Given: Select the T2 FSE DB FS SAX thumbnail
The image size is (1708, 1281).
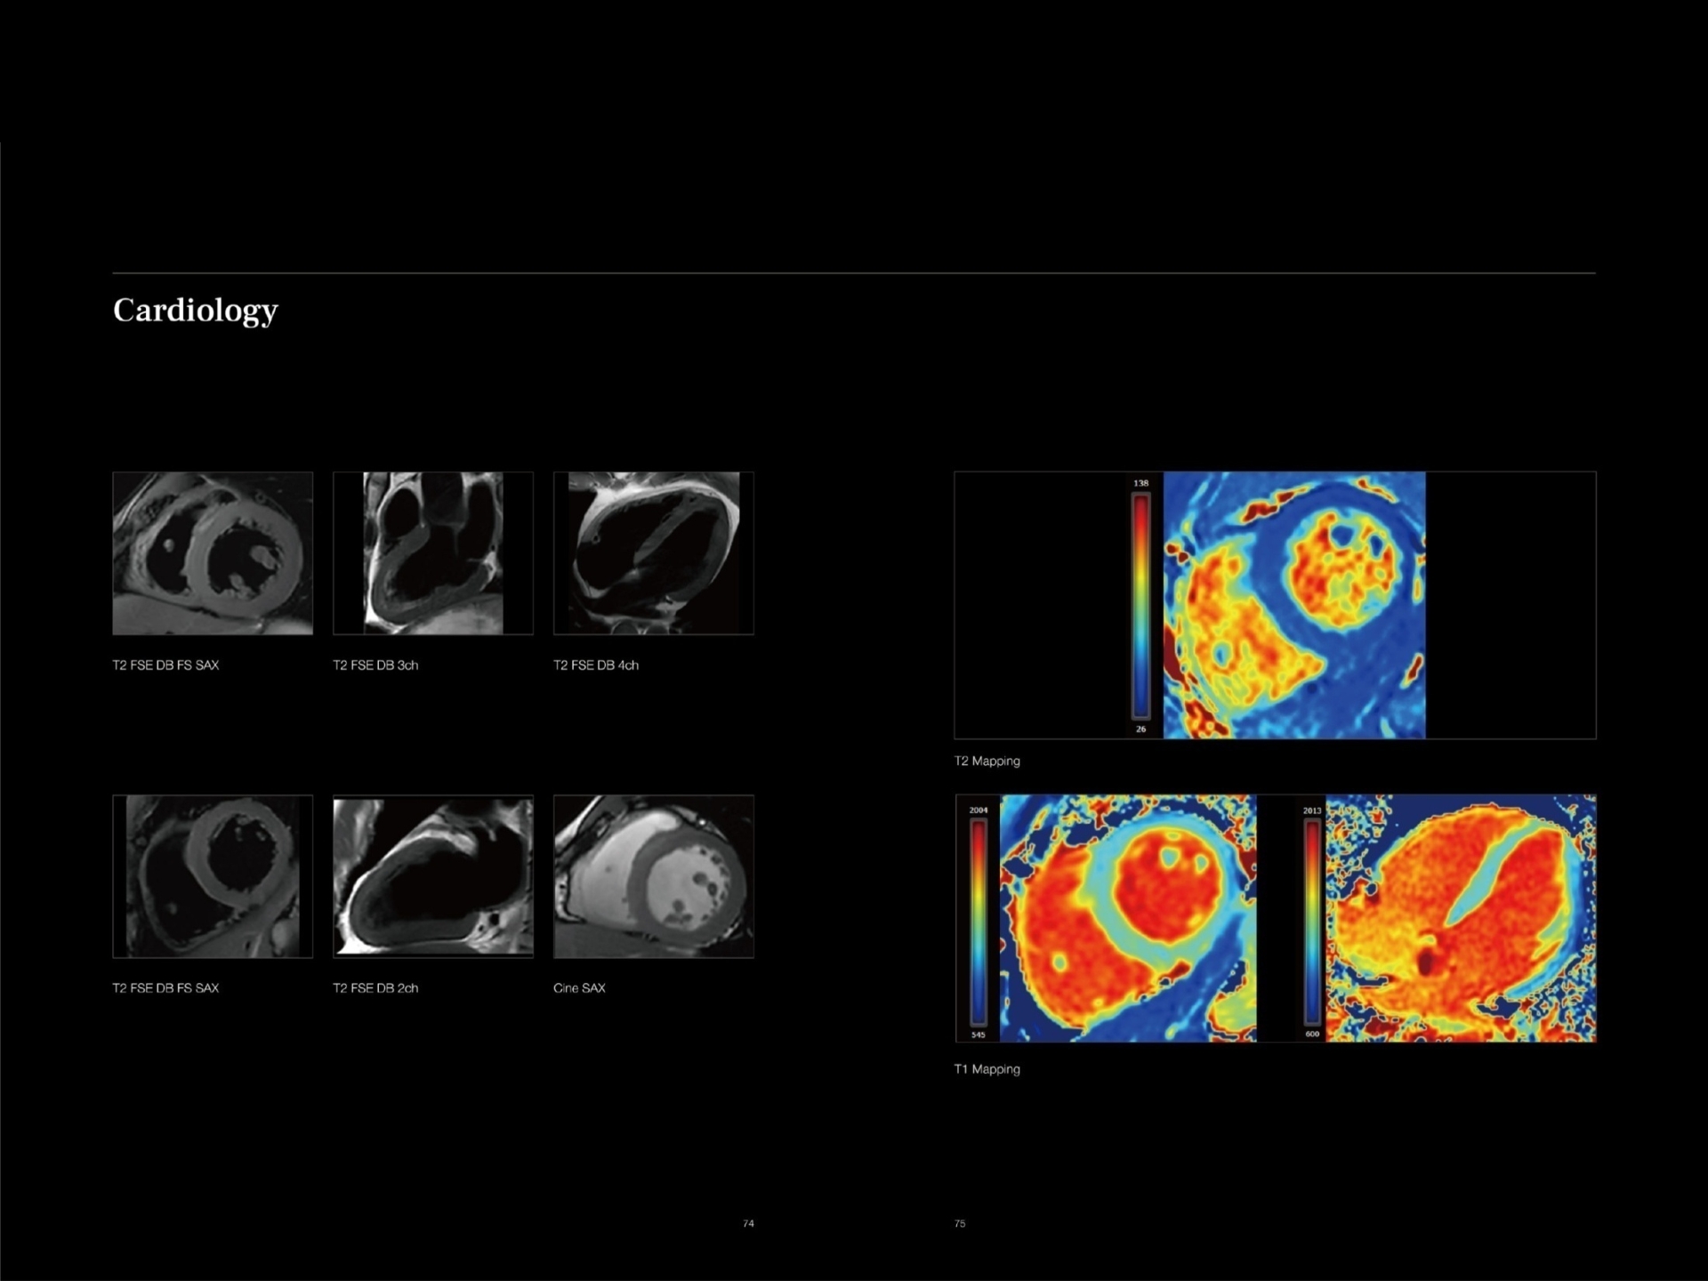Looking at the screenshot, I should 212,552.
